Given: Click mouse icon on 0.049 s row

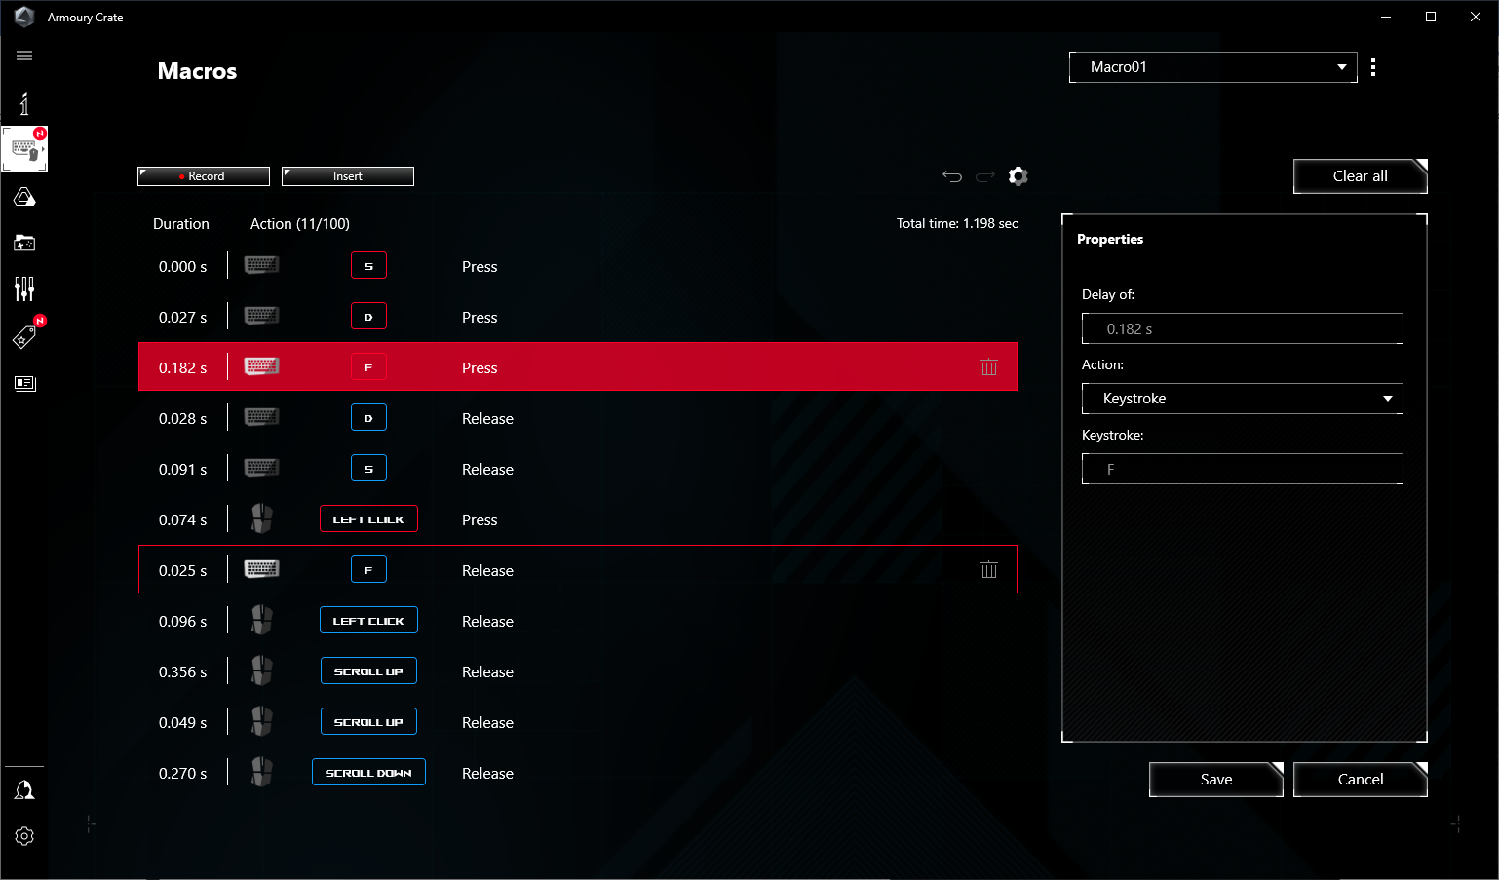Looking at the screenshot, I should [x=261, y=721].
